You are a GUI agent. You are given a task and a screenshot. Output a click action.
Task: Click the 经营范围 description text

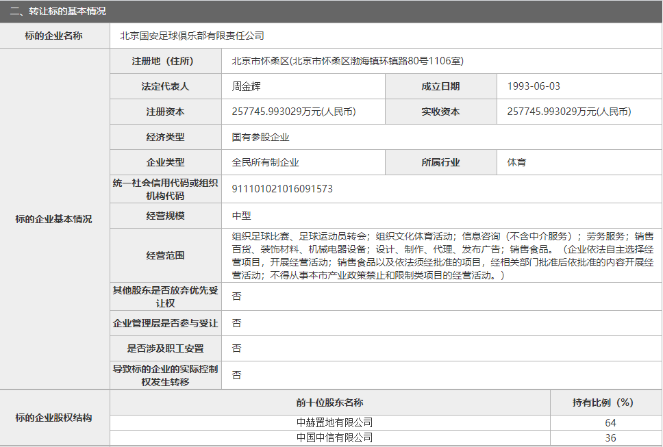coord(442,255)
